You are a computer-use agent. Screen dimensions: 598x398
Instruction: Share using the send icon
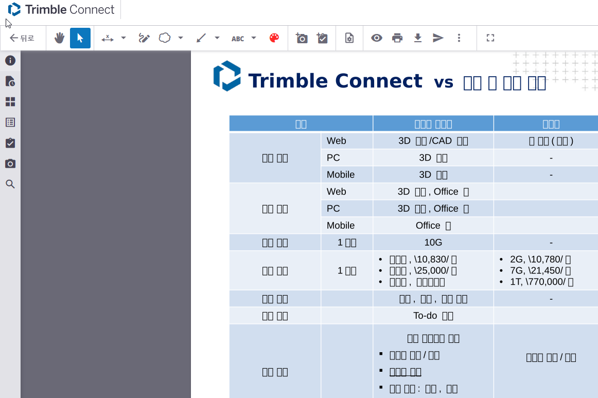click(438, 38)
